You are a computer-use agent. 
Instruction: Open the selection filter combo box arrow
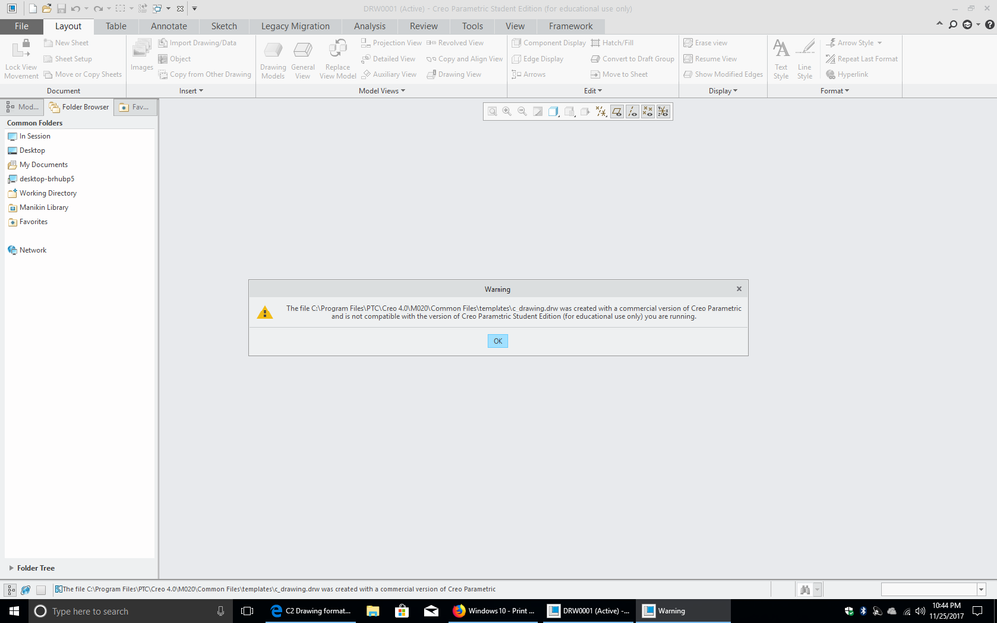click(x=981, y=589)
